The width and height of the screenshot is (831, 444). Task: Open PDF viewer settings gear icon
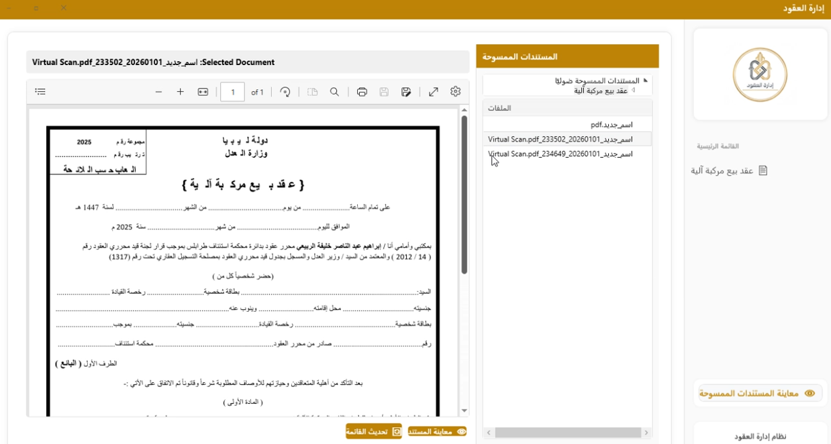click(456, 92)
